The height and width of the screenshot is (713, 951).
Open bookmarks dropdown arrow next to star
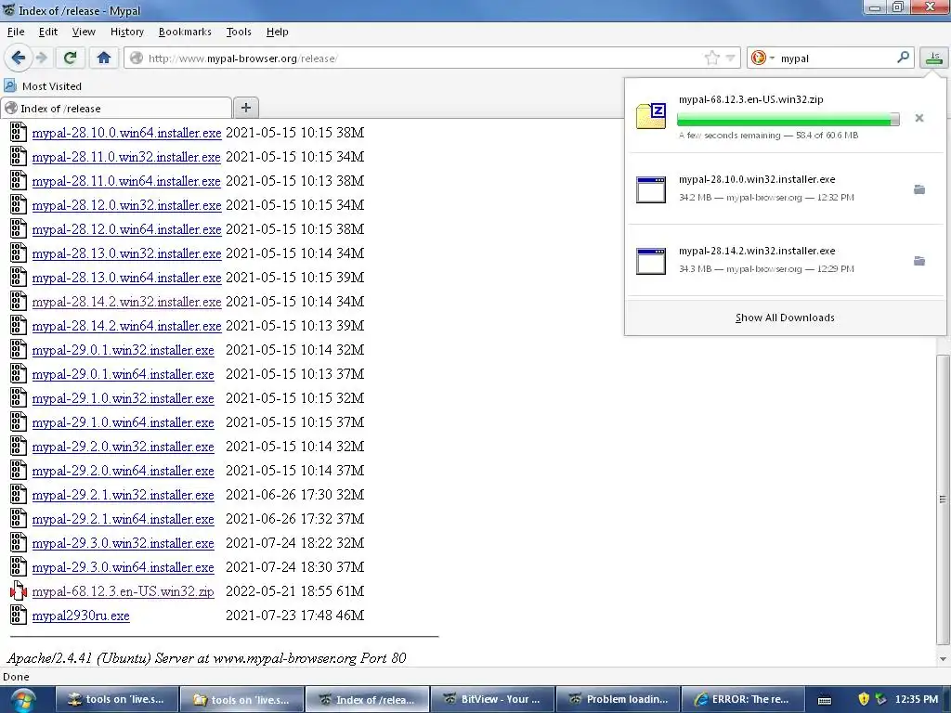(731, 58)
